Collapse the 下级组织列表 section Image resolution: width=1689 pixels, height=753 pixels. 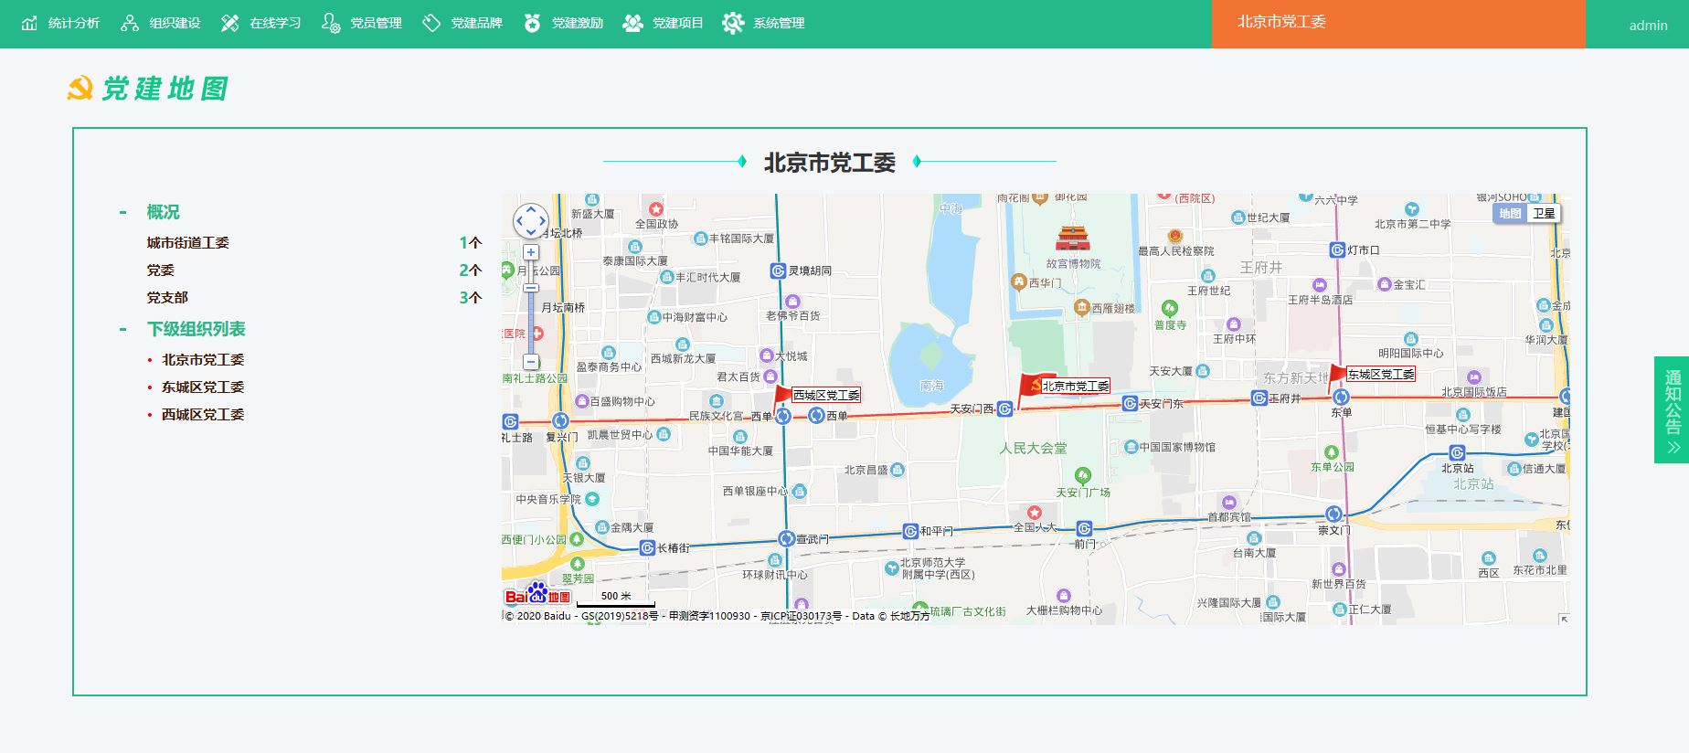click(122, 329)
